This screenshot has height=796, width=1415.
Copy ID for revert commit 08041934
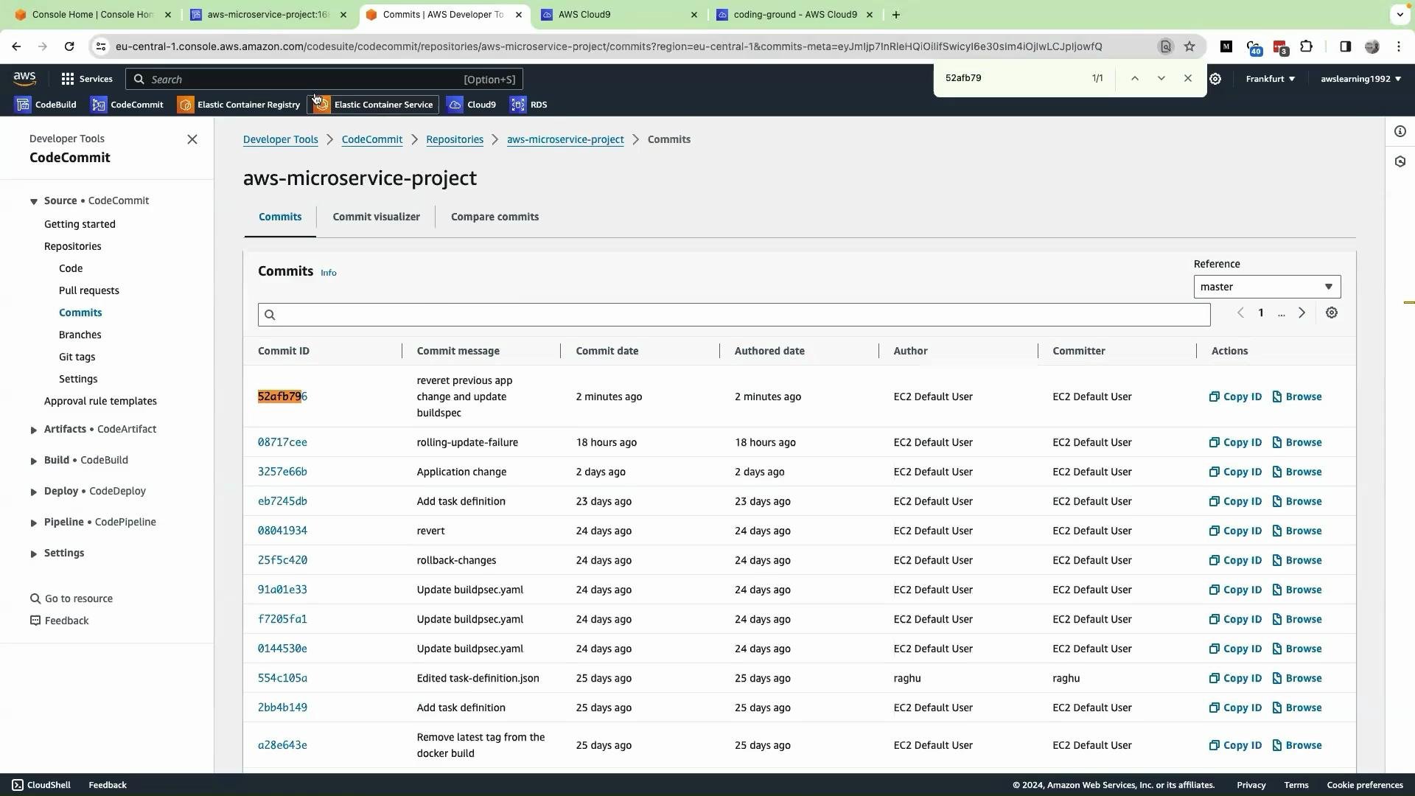(x=1235, y=531)
